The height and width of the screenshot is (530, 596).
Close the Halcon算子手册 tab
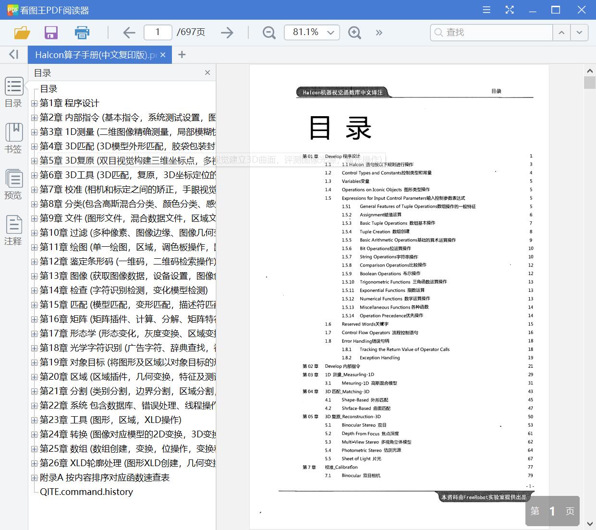point(163,55)
